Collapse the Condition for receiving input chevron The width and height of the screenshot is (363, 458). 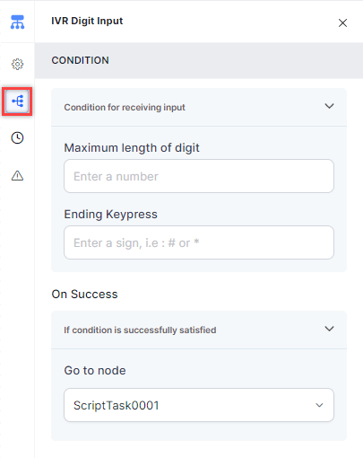(x=329, y=106)
